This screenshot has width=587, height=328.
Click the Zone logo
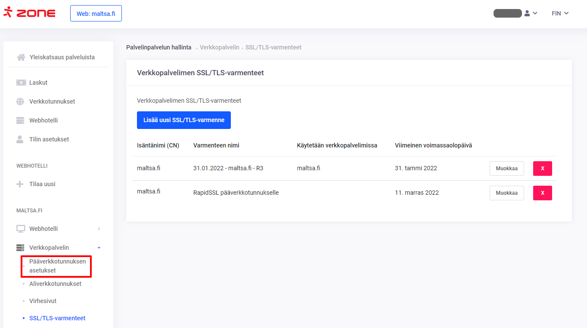pos(29,13)
